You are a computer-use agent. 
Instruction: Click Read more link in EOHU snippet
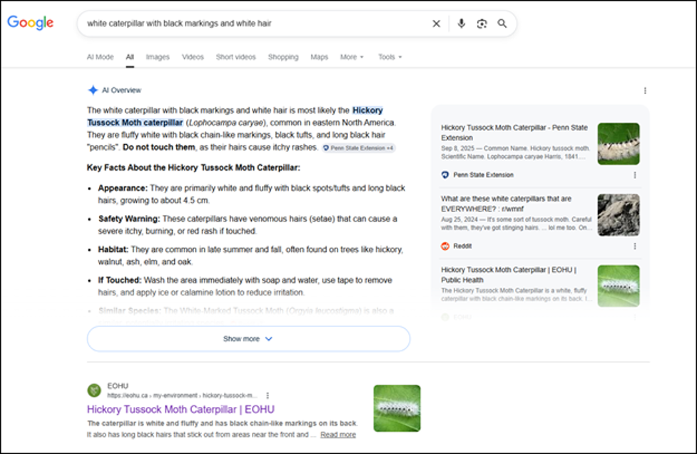coord(338,435)
